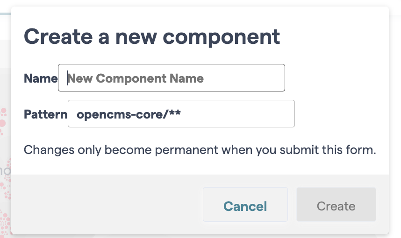The height and width of the screenshot is (238, 401).
Task: Click the "Pattern" field label
Action: coord(45,114)
